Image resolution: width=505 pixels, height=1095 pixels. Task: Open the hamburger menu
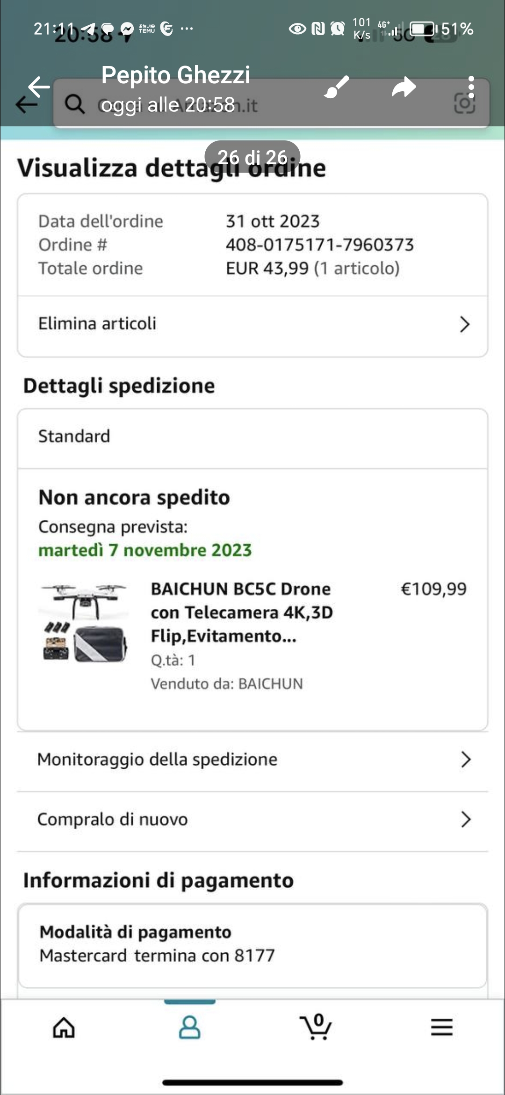coord(441,1028)
